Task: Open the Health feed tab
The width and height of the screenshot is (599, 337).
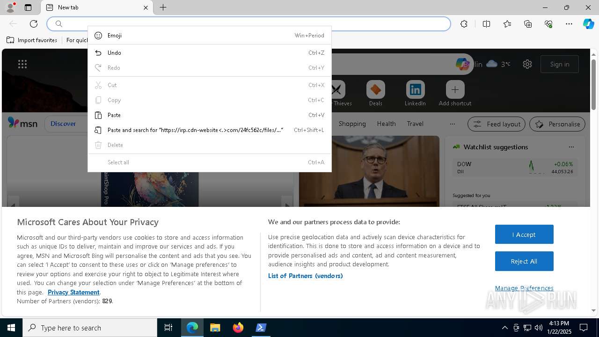Action: 386,124
